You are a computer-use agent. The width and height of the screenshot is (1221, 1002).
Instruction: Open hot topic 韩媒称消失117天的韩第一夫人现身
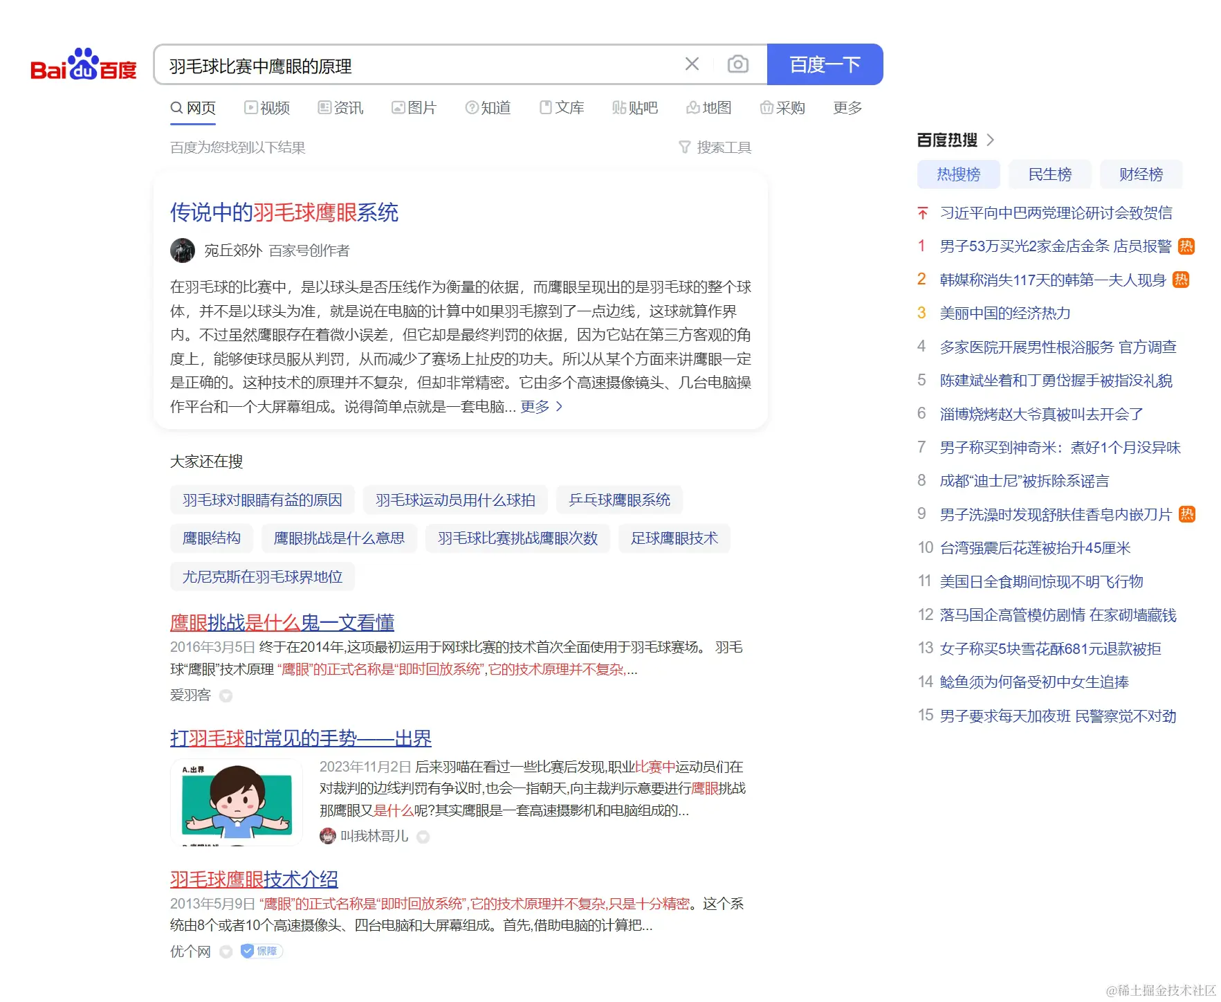point(1053,280)
